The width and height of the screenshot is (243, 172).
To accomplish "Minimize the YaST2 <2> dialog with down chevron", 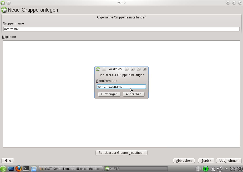I will click(133, 69).
